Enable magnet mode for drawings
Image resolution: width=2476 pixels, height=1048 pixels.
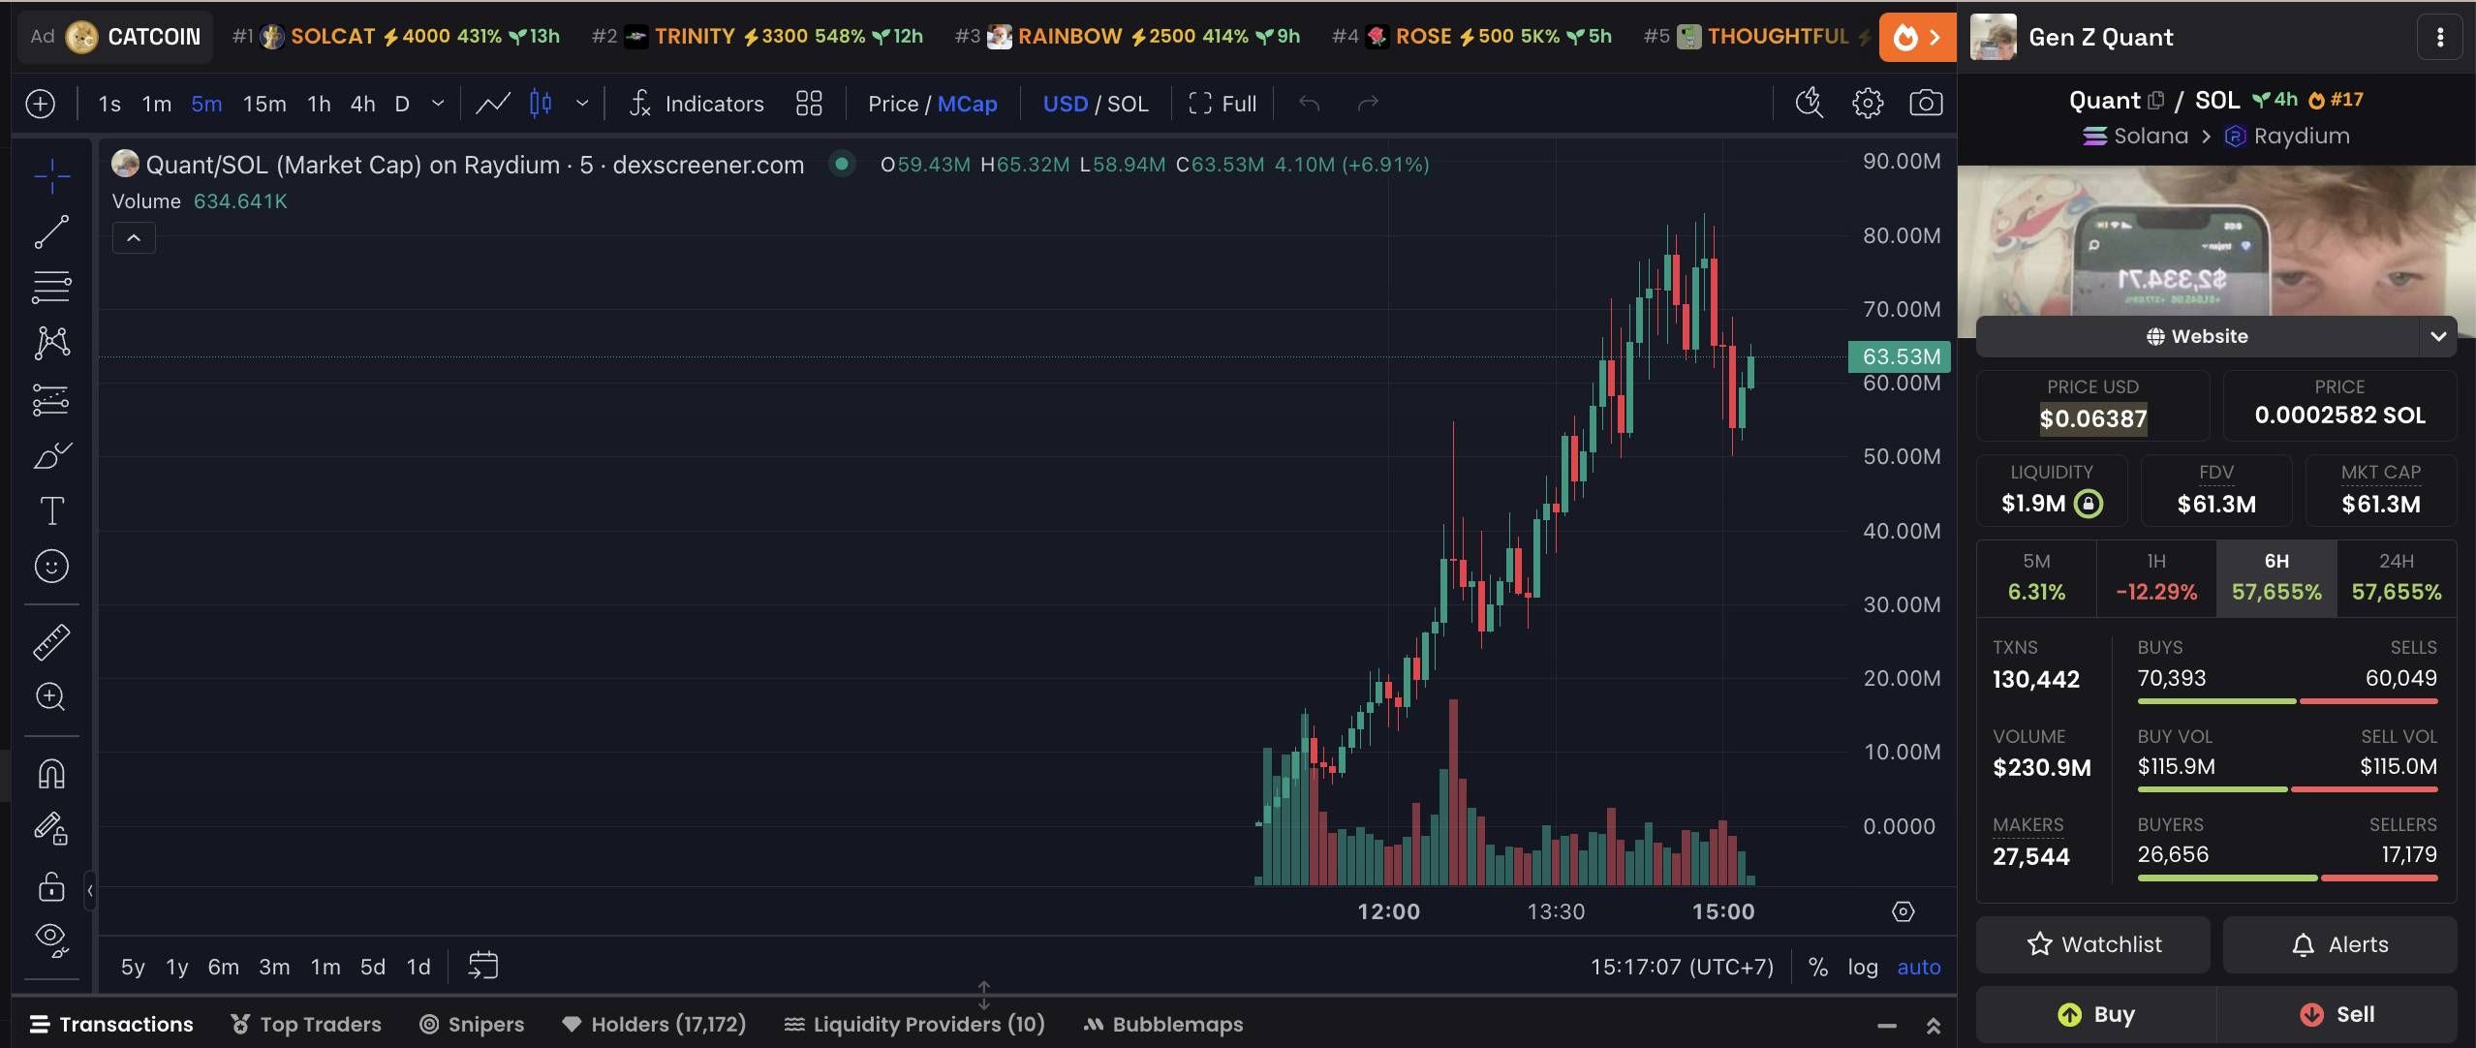[50, 772]
